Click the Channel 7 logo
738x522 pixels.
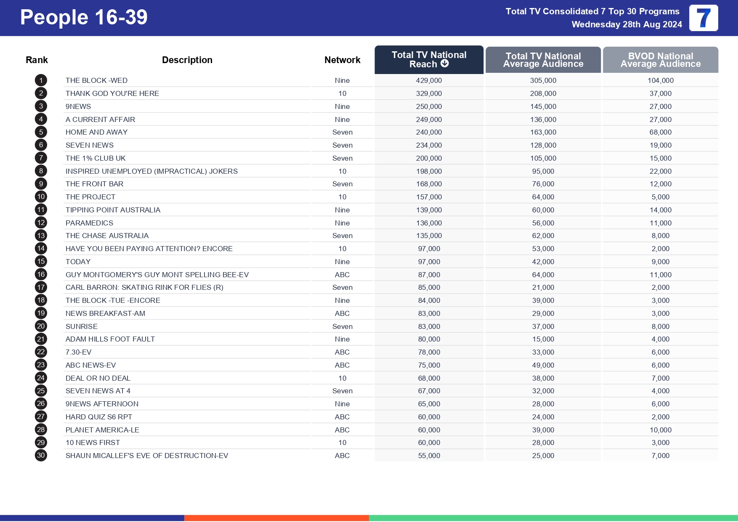(703, 18)
